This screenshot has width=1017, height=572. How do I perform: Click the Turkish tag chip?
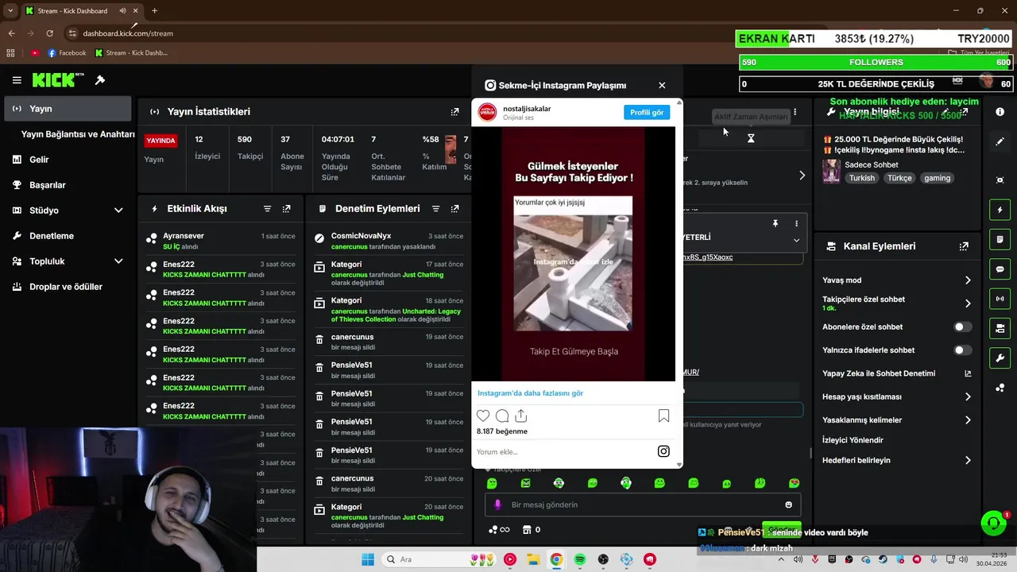coord(861,178)
